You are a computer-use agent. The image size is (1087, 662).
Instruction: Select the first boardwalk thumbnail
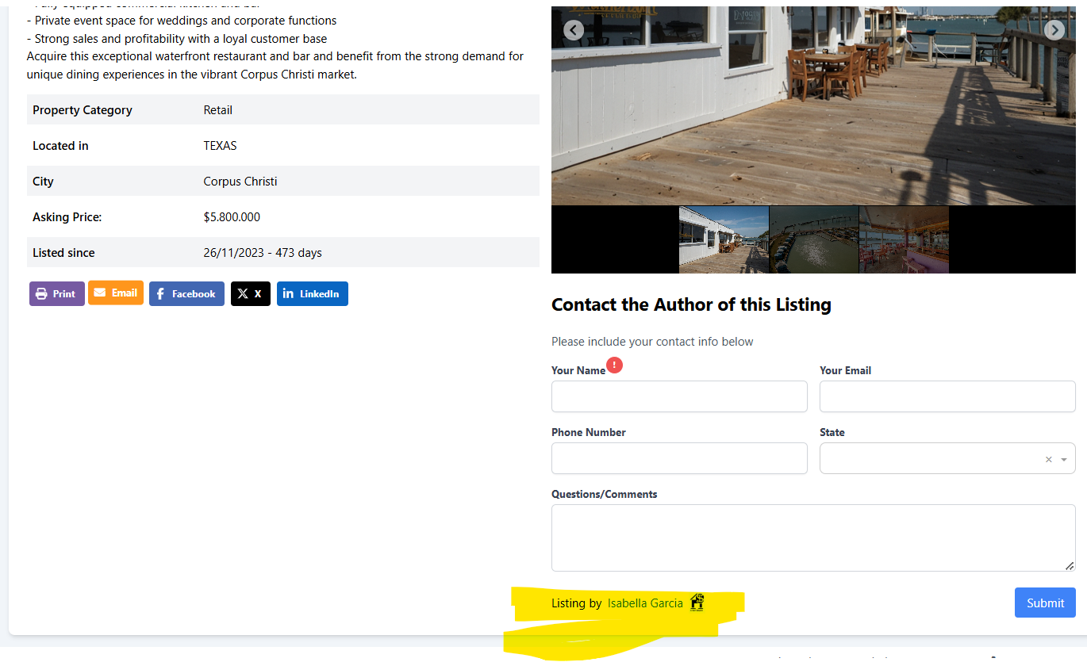click(724, 239)
